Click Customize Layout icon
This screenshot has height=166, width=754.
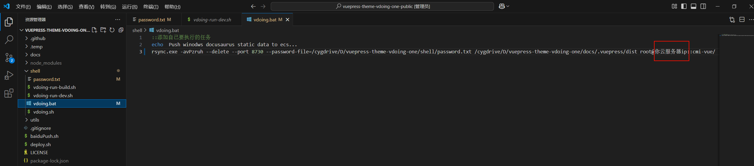point(674,6)
